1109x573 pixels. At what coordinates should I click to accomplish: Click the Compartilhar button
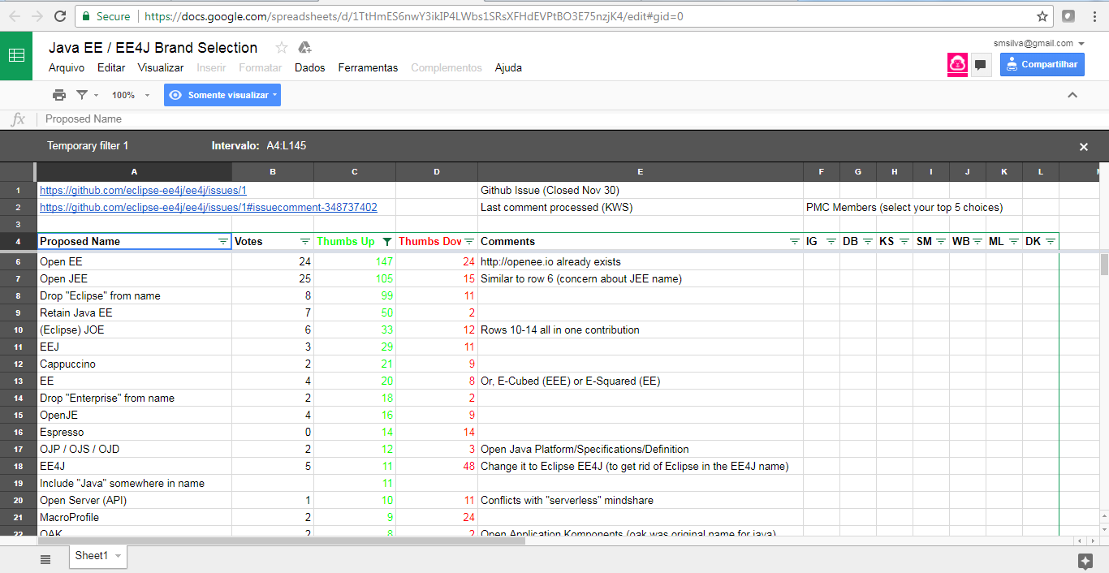click(x=1042, y=65)
